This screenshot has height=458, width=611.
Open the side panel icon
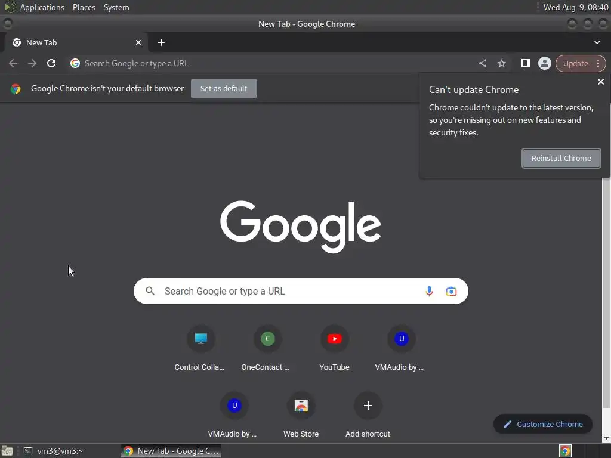click(x=525, y=63)
